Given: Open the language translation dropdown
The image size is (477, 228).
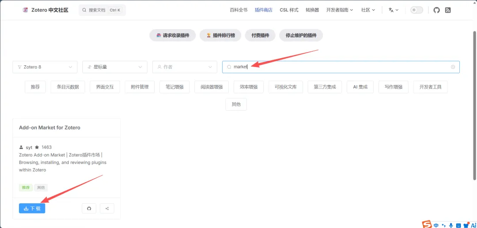Looking at the screenshot, I should coord(394,10).
